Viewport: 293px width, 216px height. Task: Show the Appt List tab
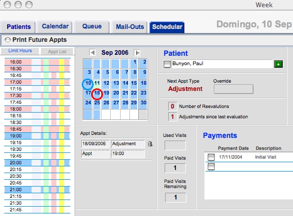(57, 52)
